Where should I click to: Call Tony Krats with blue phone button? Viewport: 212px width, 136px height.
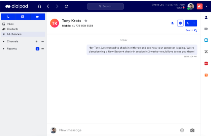click(188, 23)
